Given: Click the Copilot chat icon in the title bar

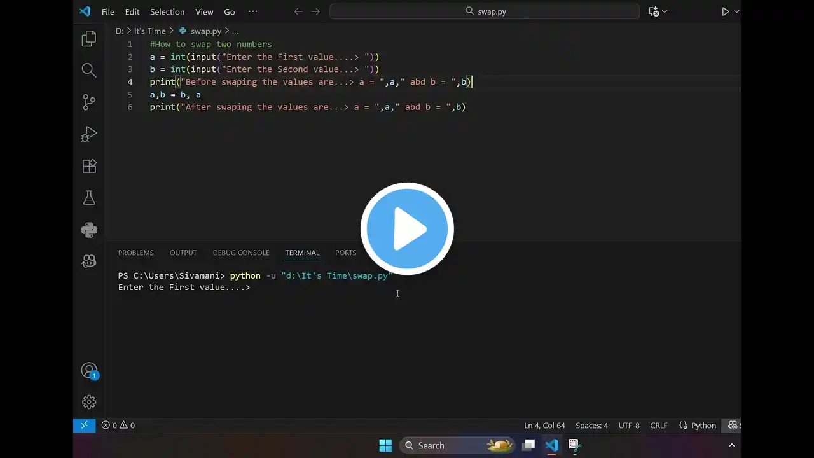Looking at the screenshot, I should 653,11.
